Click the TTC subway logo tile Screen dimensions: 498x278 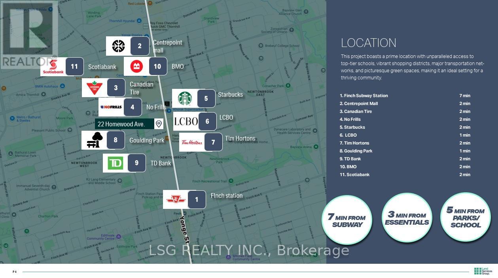[176, 199]
